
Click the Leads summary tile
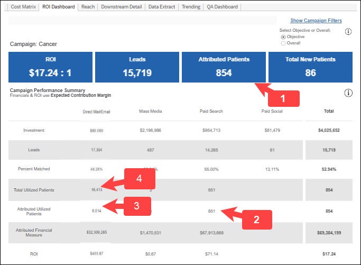pos(137,67)
